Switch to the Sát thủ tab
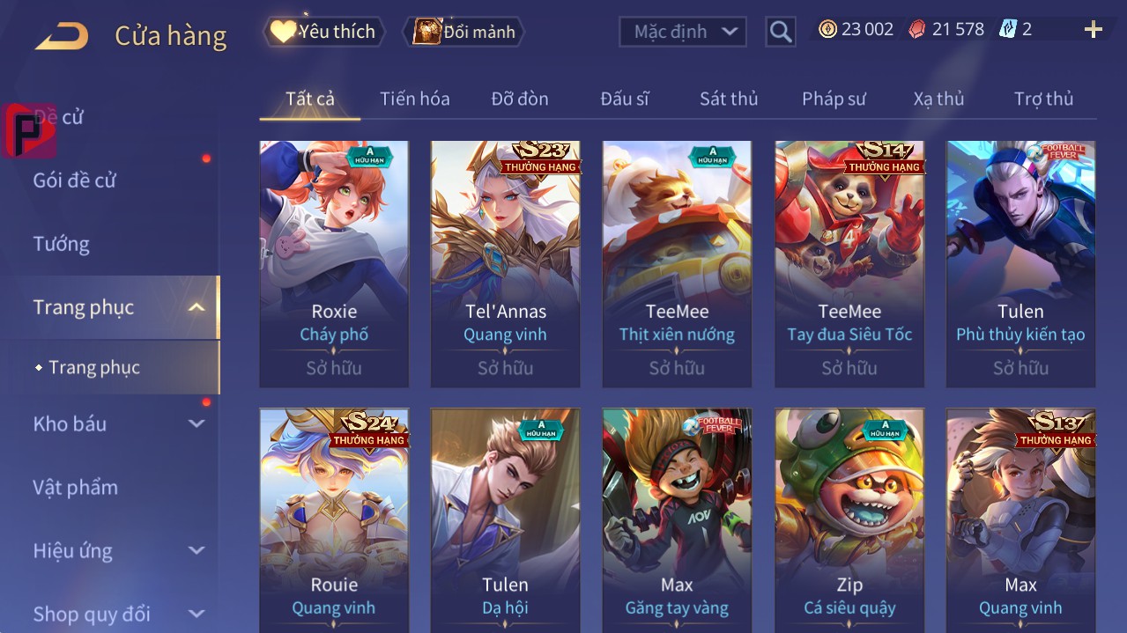Viewport: 1127px width, 633px height. pos(729,99)
